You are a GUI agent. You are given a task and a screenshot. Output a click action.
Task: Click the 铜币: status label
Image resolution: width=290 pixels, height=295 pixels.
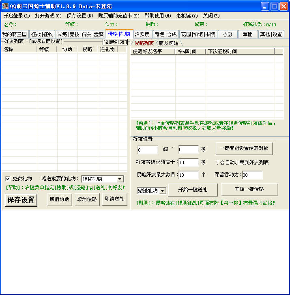point(152,24)
